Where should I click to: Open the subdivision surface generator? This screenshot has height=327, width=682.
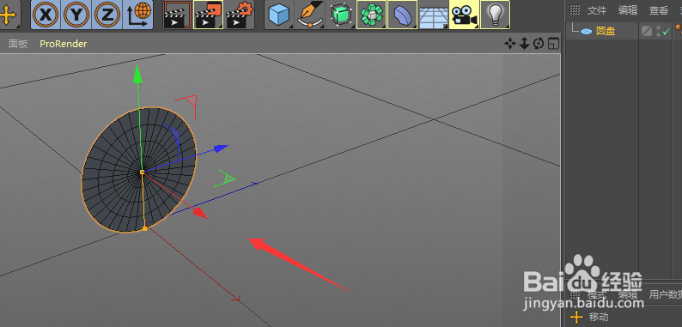340,15
